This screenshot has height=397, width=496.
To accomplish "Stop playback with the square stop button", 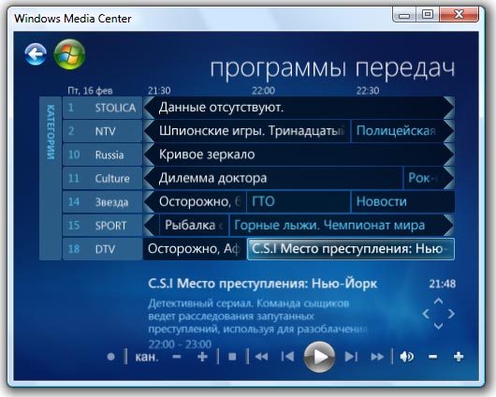I will pyautogui.click(x=232, y=357).
